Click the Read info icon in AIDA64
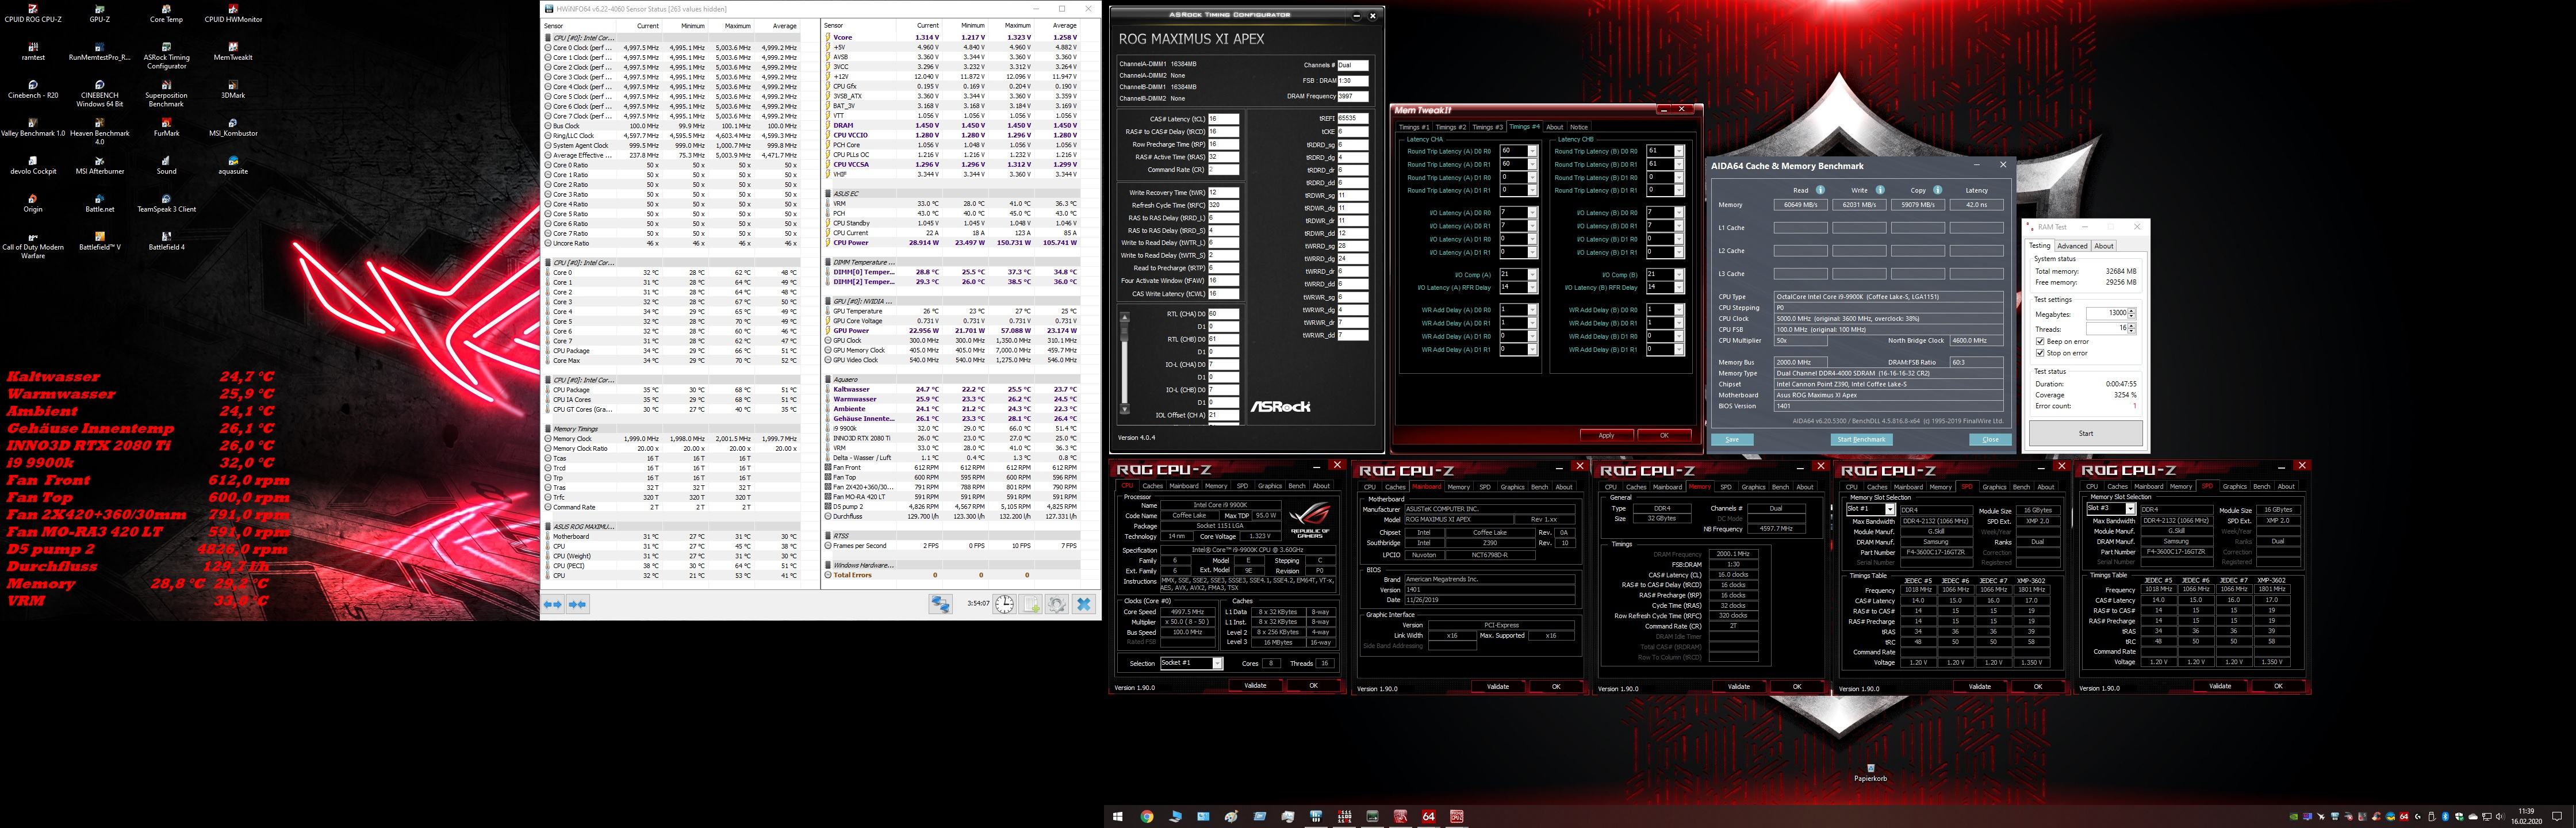 (x=1820, y=190)
